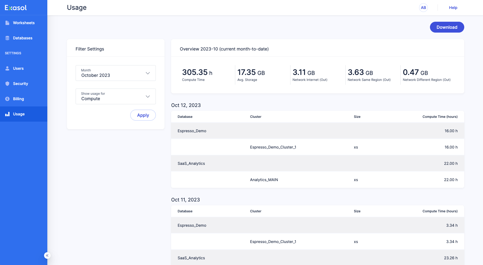This screenshot has width=483, height=265.
Task: Click the SaaS_Analytics row under Oct 12
Action: (317, 163)
